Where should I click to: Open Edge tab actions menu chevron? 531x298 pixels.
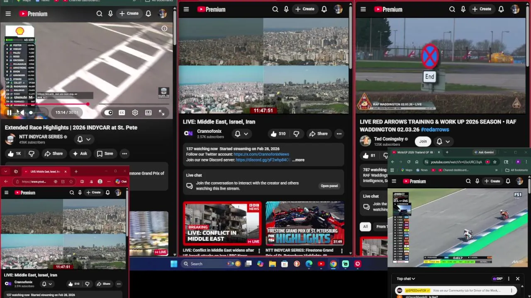click(6, 171)
